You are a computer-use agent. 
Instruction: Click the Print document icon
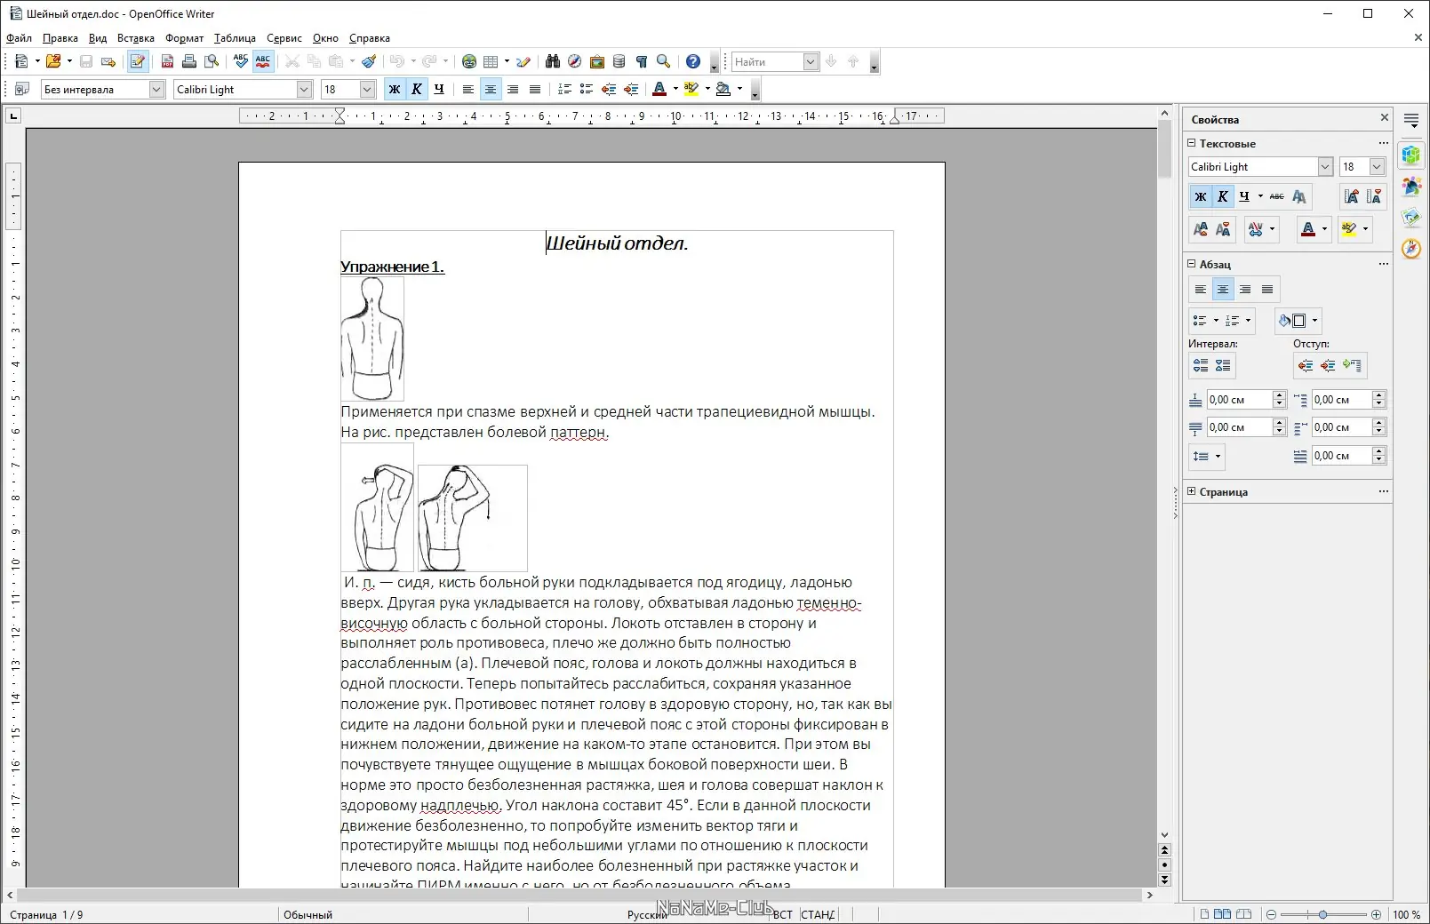tap(189, 61)
